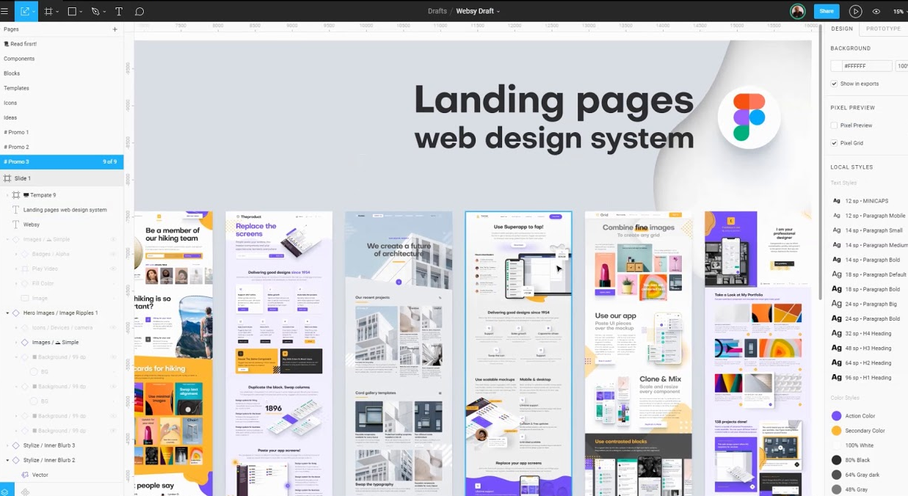The height and width of the screenshot is (496, 908).
Task: Click the Action Color purple swatch
Action: (836, 415)
